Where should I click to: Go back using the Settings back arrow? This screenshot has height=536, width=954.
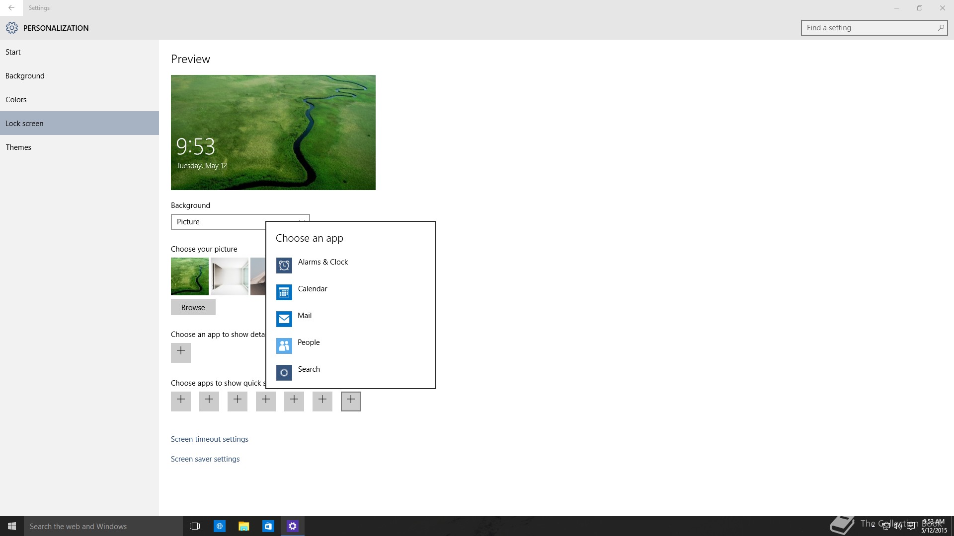[x=11, y=8]
